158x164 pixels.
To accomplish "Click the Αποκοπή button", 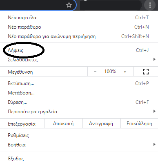I will [x=63, y=124].
